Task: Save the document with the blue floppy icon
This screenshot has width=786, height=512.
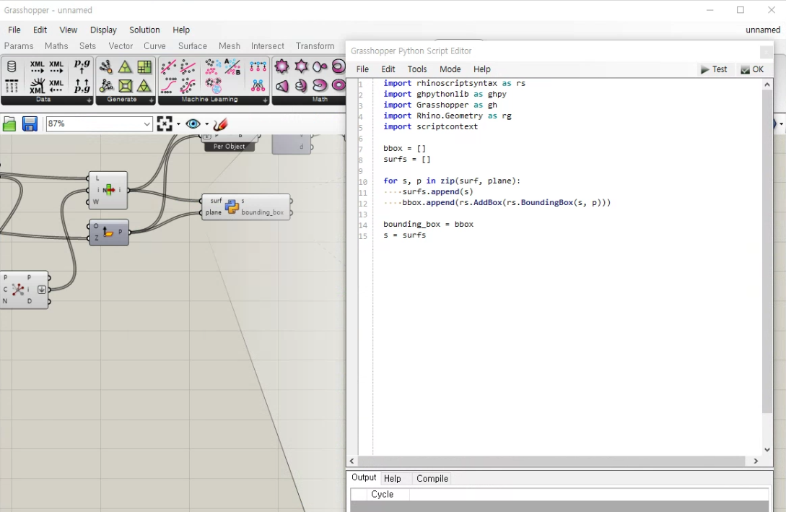Action: (30, 124)
